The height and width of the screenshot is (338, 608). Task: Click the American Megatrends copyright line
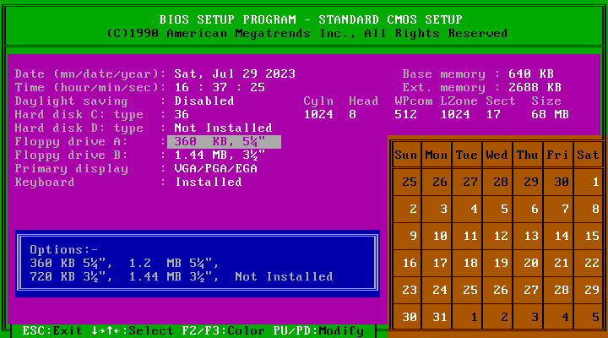click(x=307, y=33)
